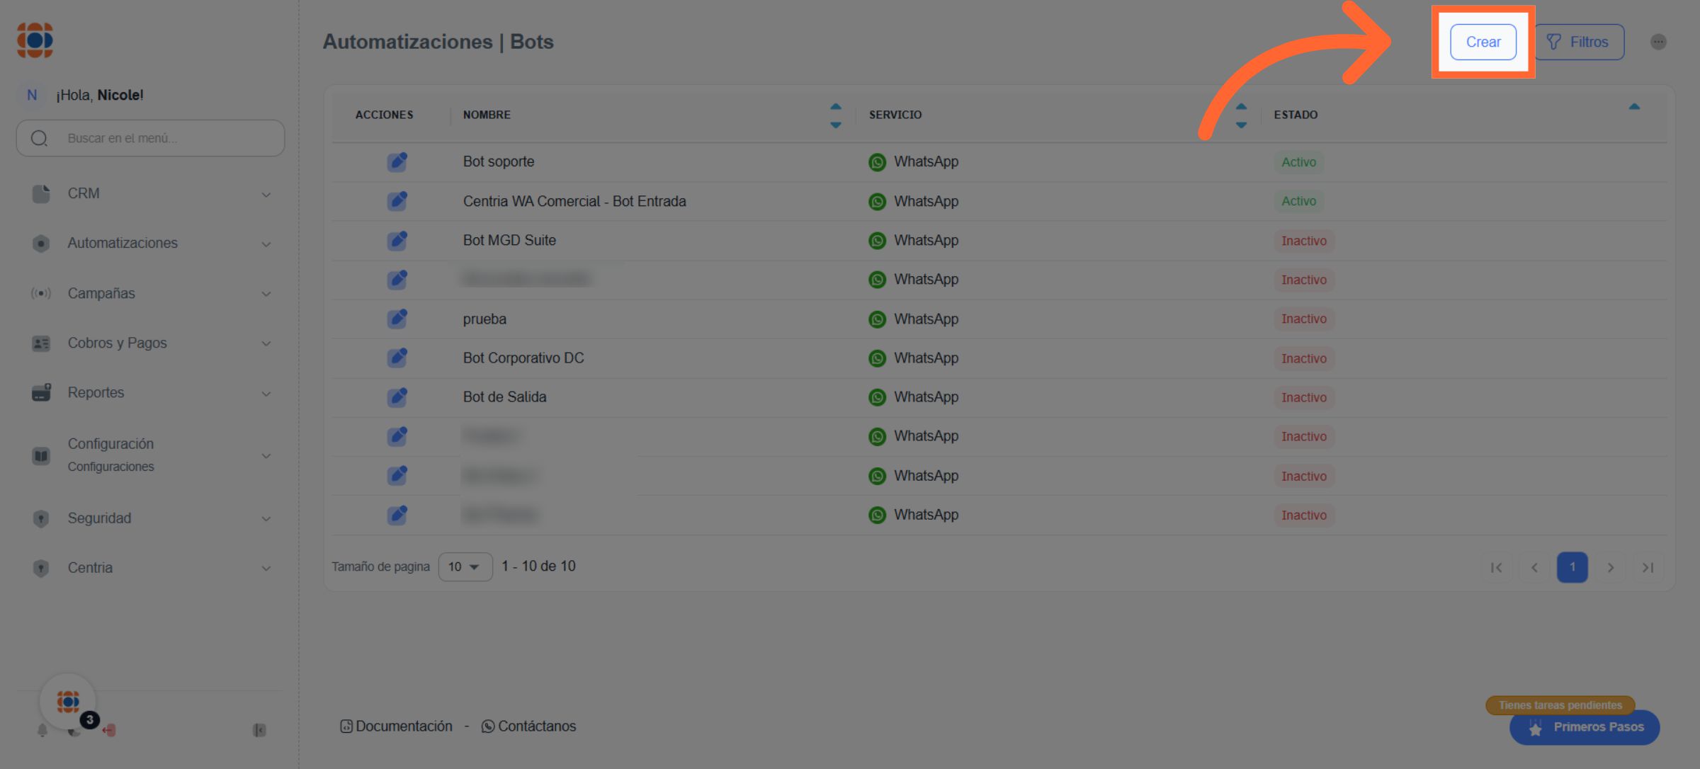Collapse the sidebar using the panel icon
1700x769 pixels.
259,730
